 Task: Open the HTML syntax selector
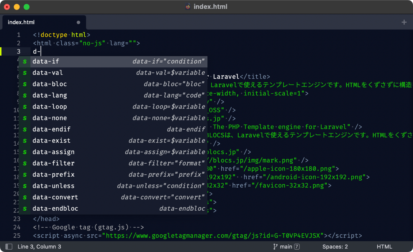point(384,247)
